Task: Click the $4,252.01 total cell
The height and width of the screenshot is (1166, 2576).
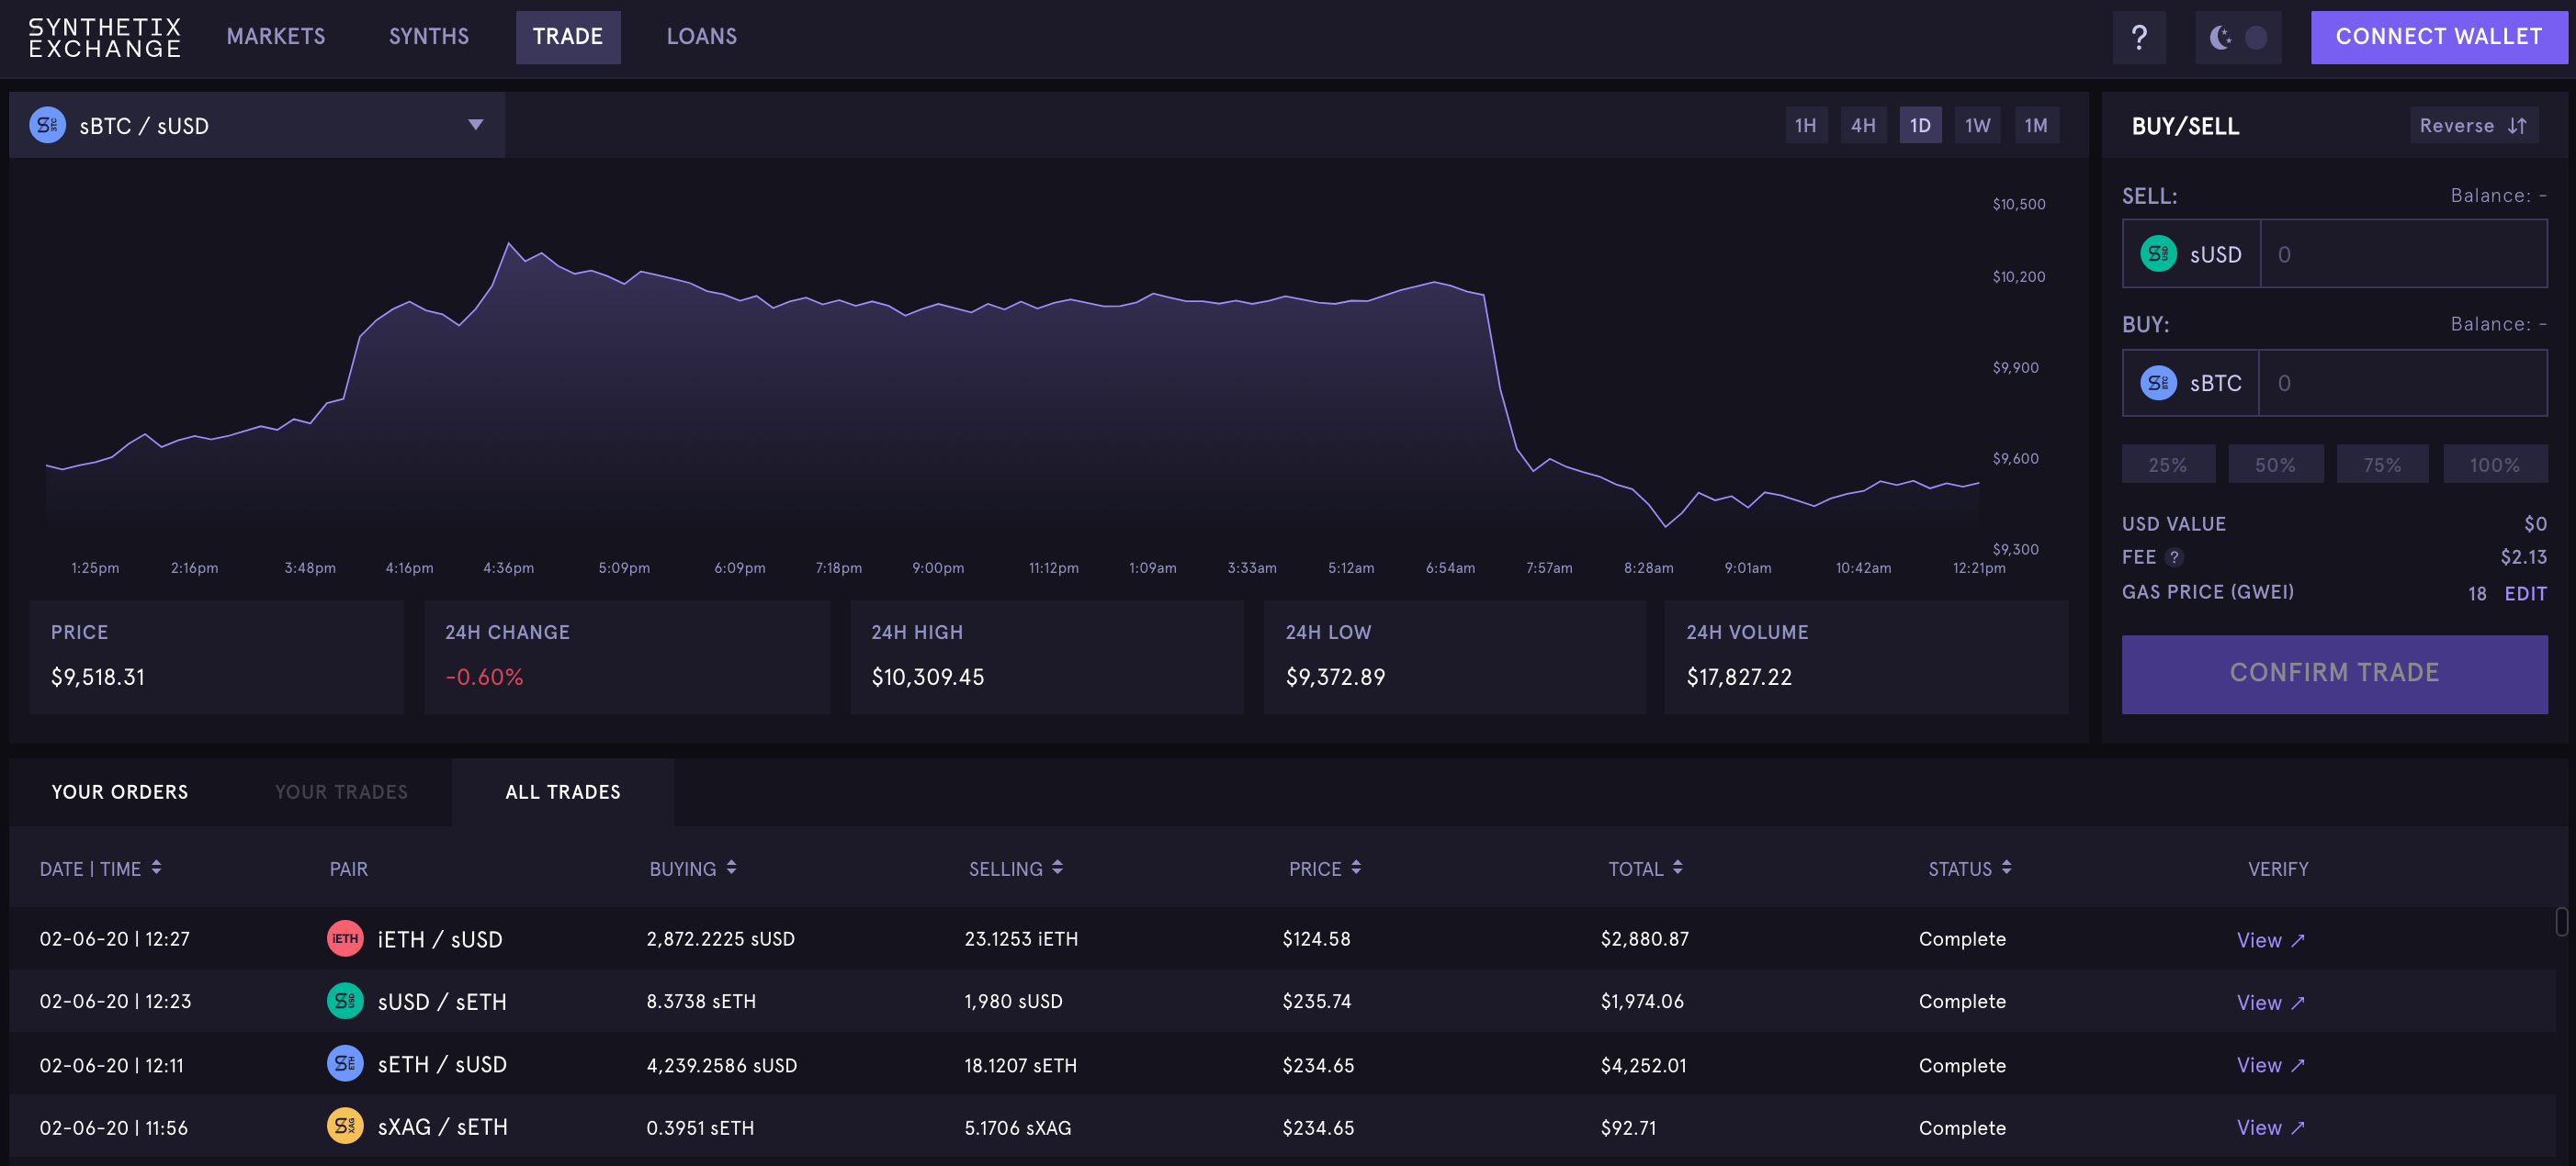Action: tap(1643, 1065)
